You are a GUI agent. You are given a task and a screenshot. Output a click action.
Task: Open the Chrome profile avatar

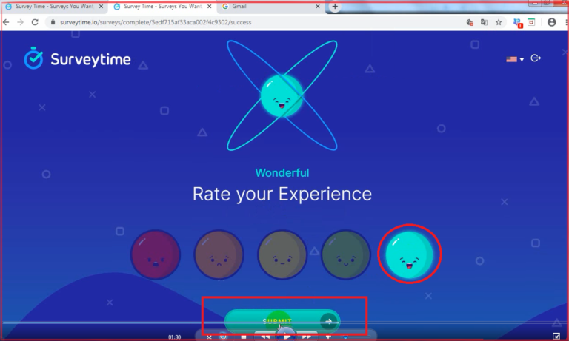[x=551, y=22]
